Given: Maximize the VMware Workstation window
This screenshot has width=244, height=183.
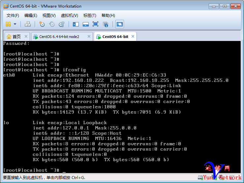Looking at the screenshot, I should 225,6.
